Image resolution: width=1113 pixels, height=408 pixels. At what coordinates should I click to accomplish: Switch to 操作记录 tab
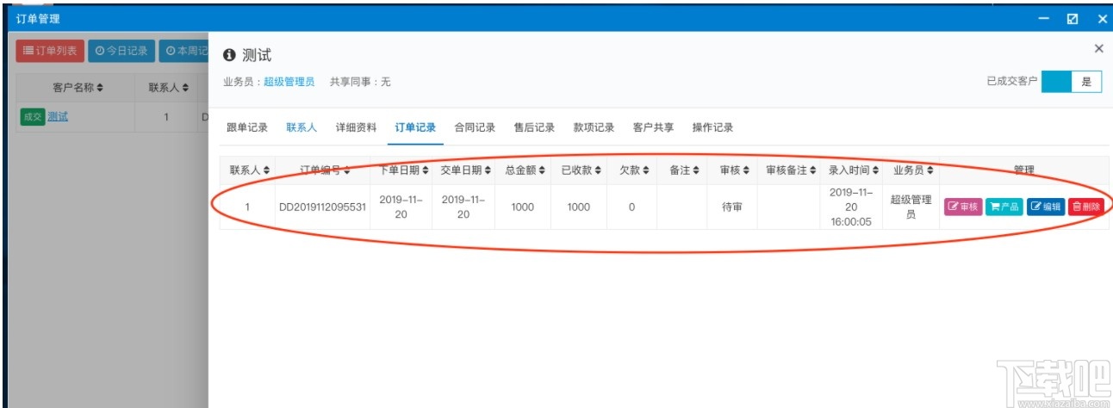click(x=712, y=127)
